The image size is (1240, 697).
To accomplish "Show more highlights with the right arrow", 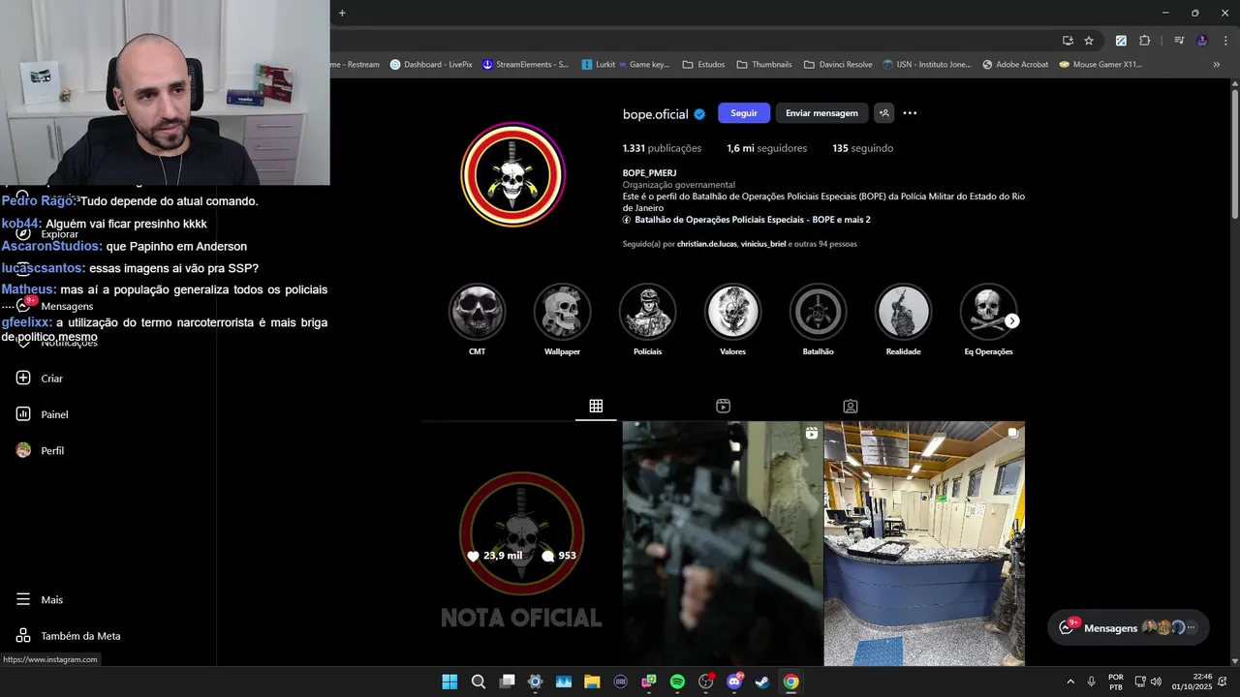I will pos(1012,320).
